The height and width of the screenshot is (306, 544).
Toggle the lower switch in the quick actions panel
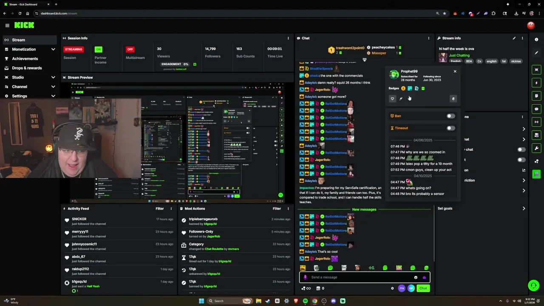click(x=521, y=160)
